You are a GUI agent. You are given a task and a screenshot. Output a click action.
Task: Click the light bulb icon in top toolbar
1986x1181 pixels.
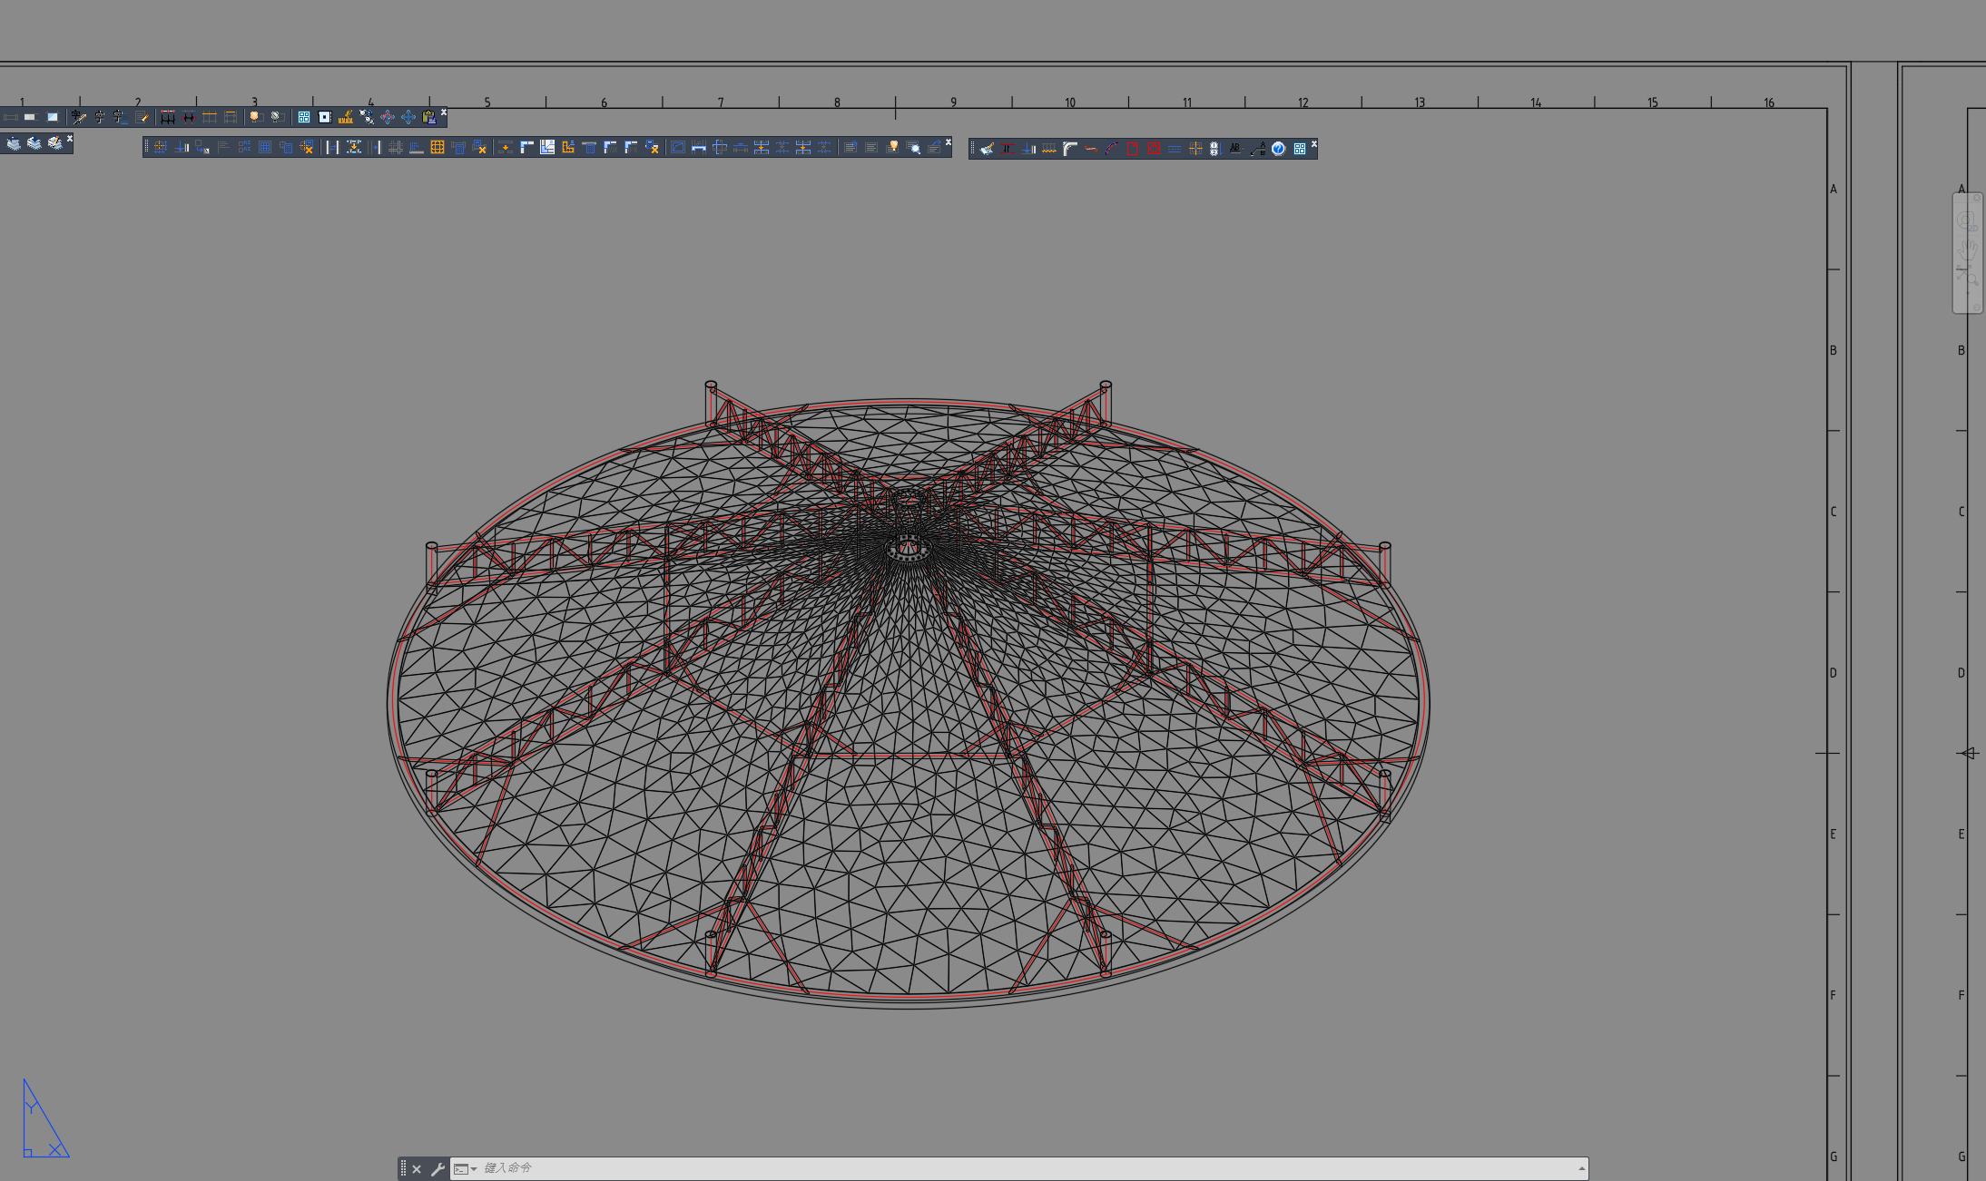point(254,117)
